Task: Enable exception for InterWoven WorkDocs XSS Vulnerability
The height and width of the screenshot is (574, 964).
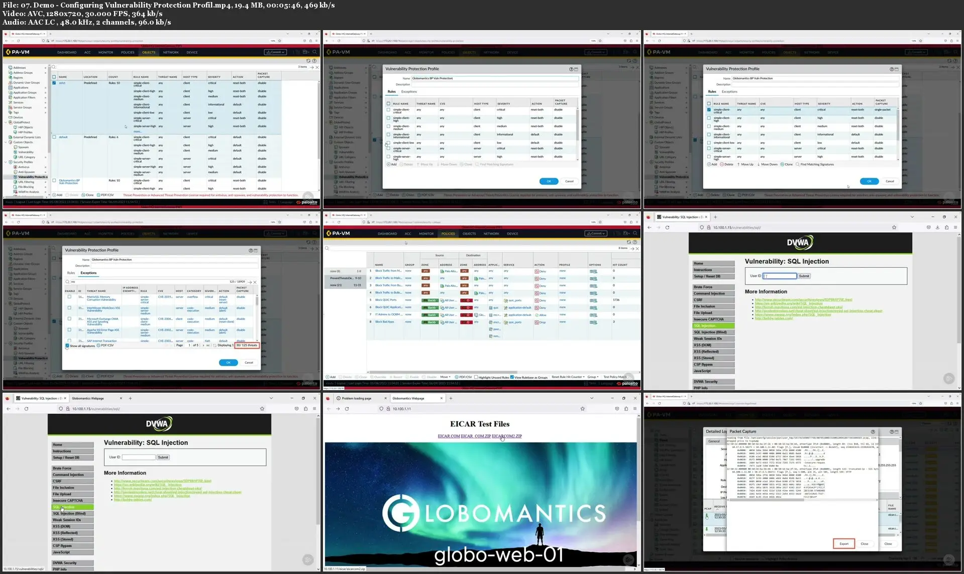Action: pos(69,308)
